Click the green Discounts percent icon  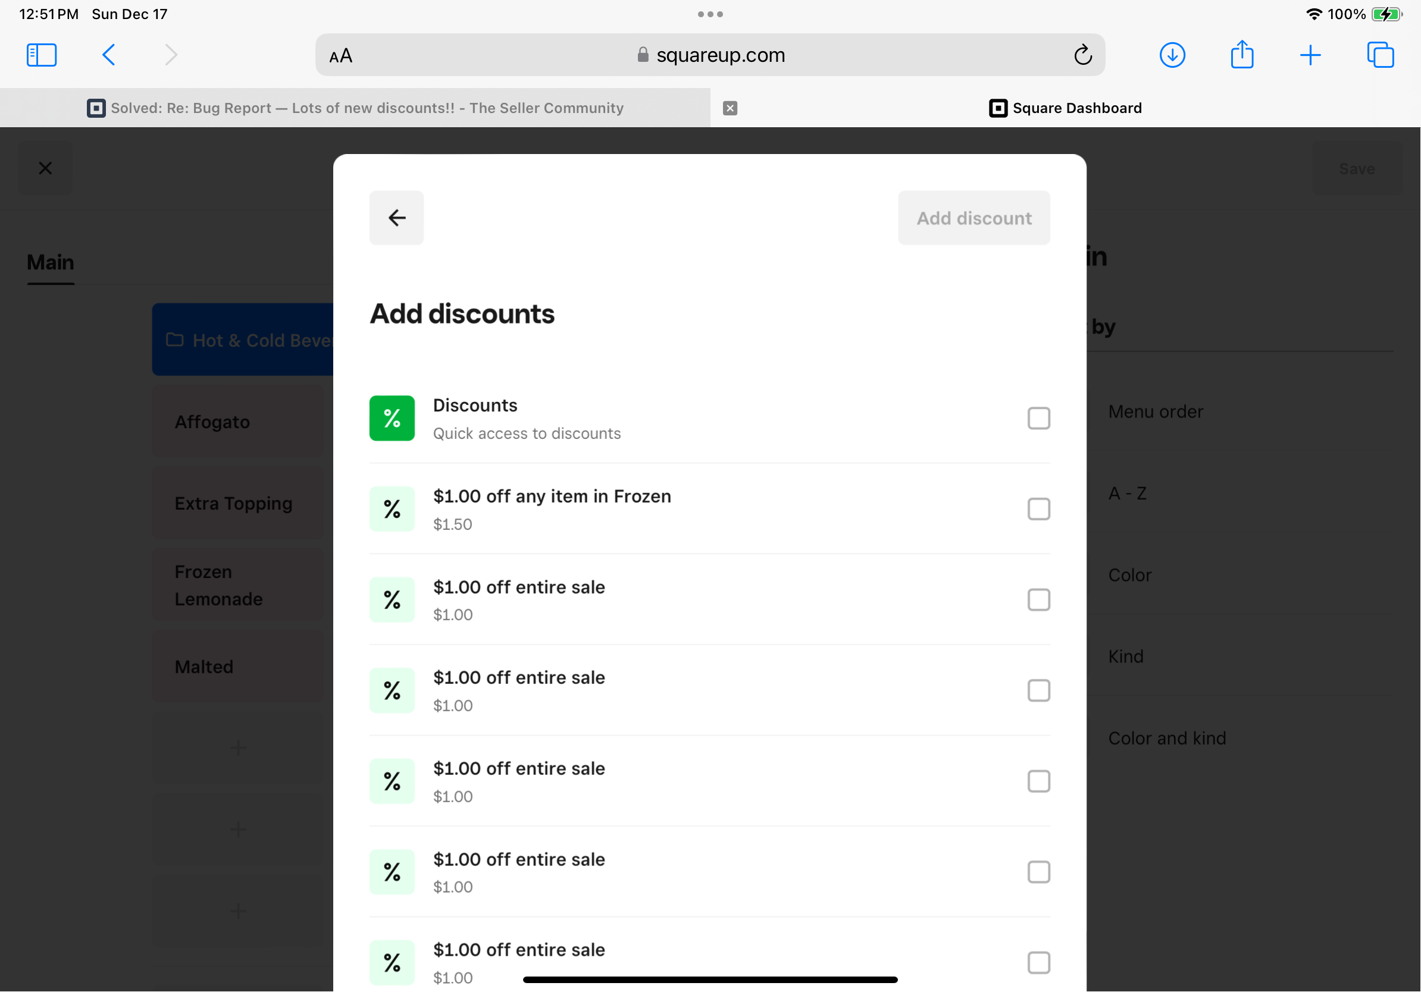[392, 418]
